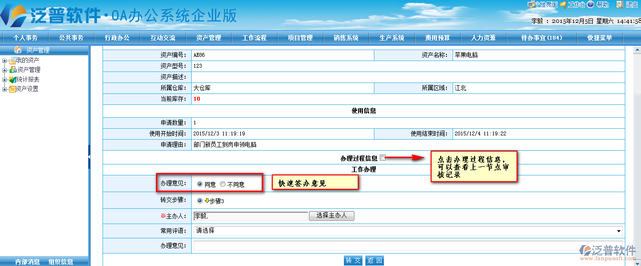Image resolution: width=641 pixels, height=266 pixels.
Task: Expand the 我的资产 tree node
Action: point(5,61)
